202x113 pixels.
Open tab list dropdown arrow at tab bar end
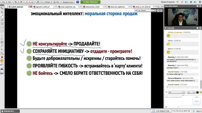pos(162,7)
